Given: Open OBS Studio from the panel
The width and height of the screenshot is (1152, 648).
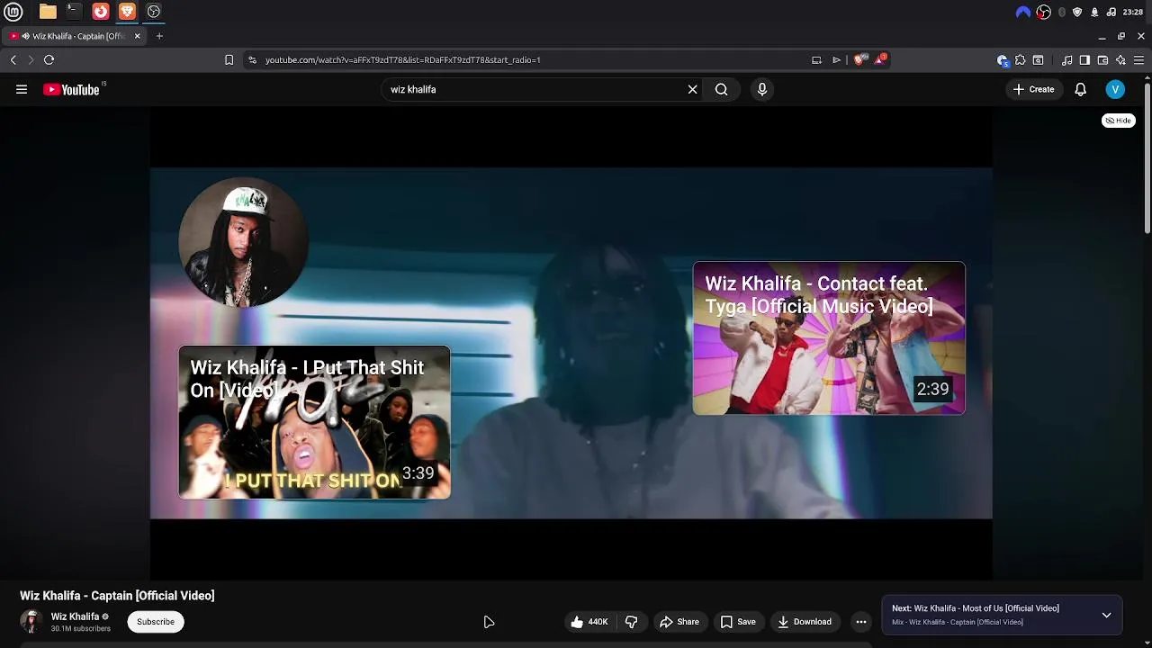Looking at the screenshot, I should [x=154, y=12].
